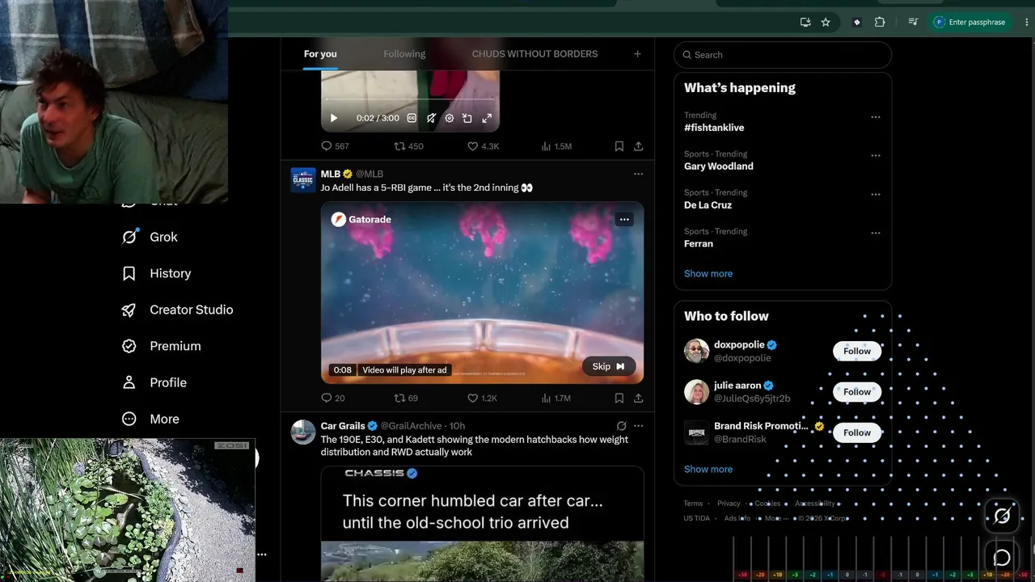The height and width of the screenshot is (582, 1035).
Task: Open the Chrome Extensions puzzle menu
Action: 880,23
